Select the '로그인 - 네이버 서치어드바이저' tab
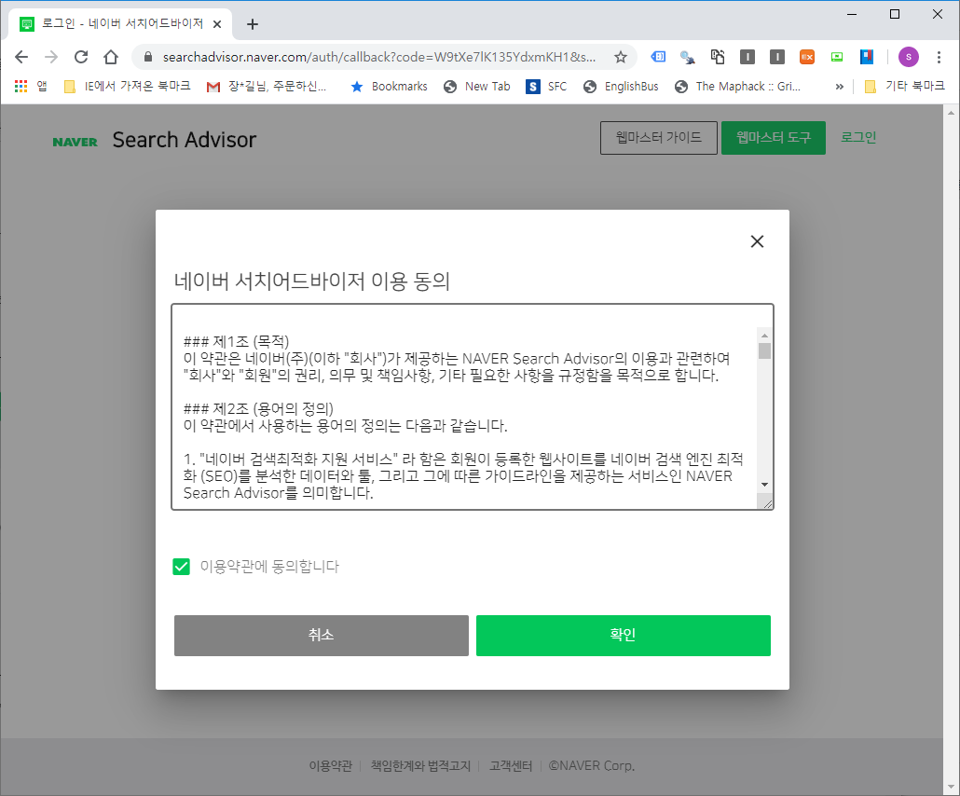The height and width of the screenshot is (796, 960). pos(120,24)
